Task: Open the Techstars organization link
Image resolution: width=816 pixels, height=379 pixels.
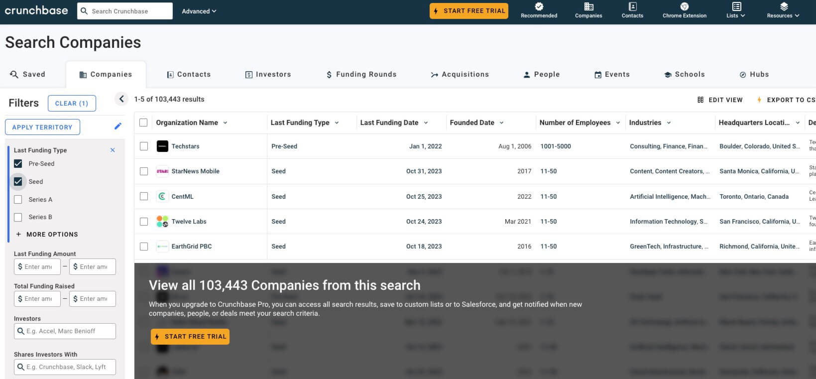Action: pos(185,146)
